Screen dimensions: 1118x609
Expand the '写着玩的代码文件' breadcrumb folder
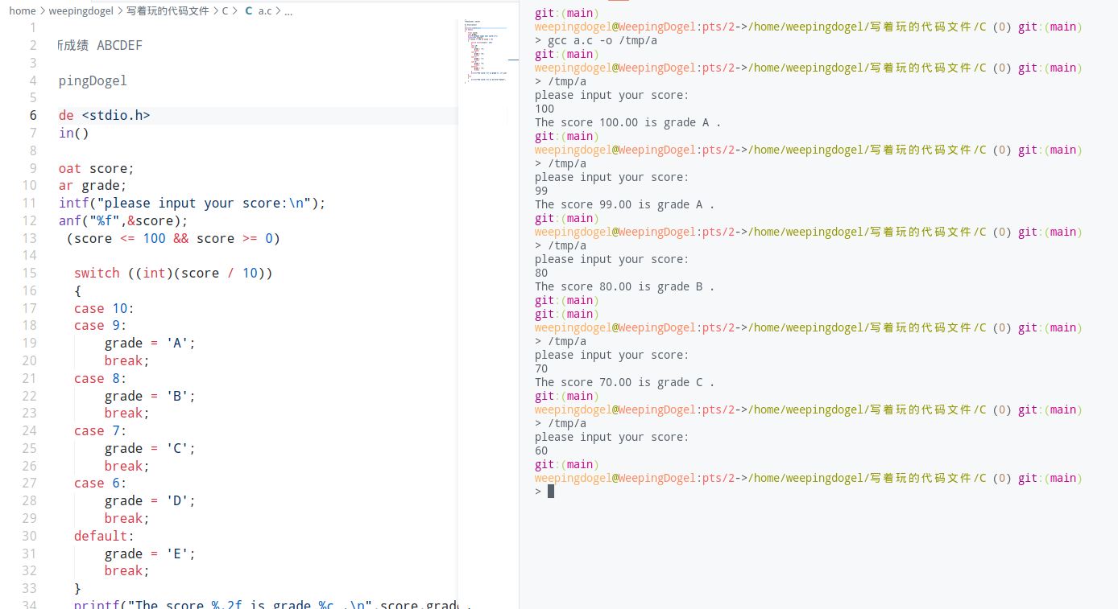[168, 11]
